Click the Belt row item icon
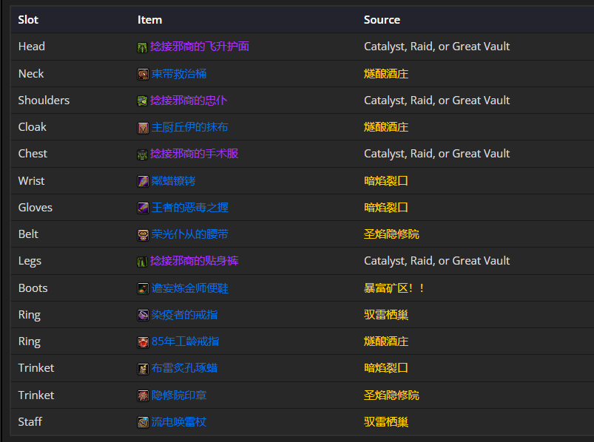Screen dimensions: 594x442 143,235
